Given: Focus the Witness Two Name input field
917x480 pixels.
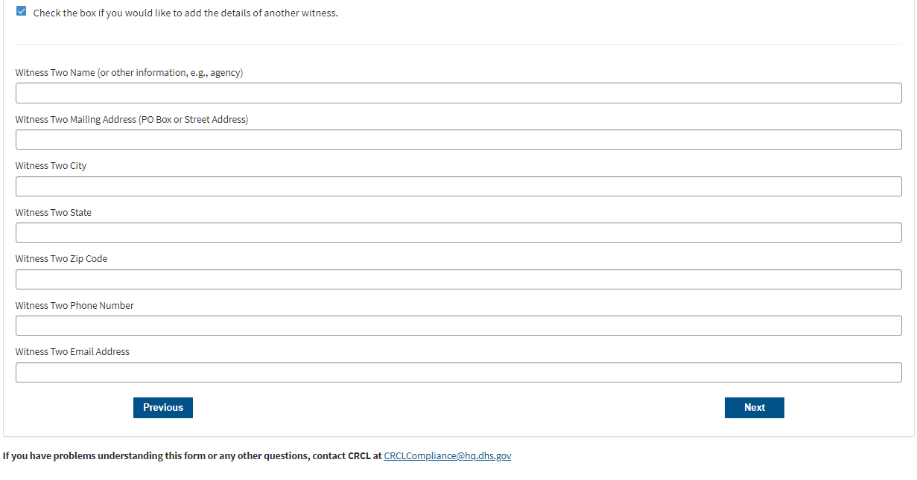Looking at the screenshot, I should (458, 93).
